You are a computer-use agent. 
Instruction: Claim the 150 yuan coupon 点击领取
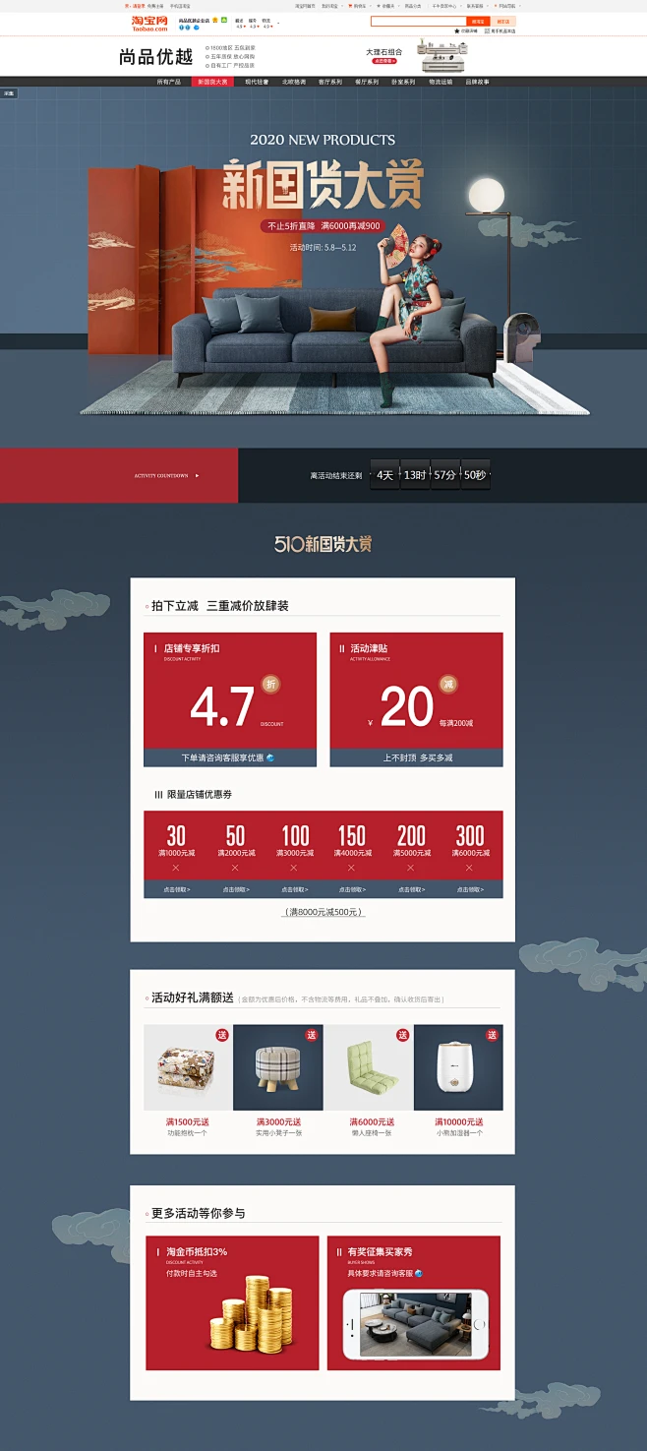click(x=352, y=889)
